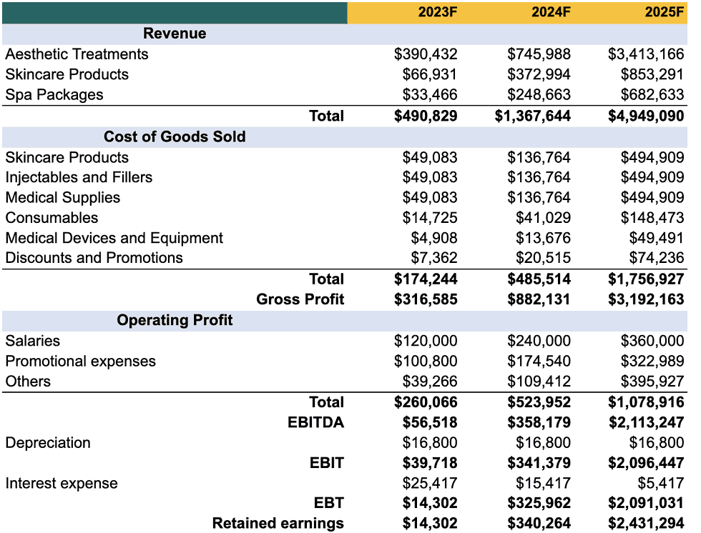701x533 pixels.
Task: Select the Spa Packages 2025F value
Action: [x=655, y=94]
